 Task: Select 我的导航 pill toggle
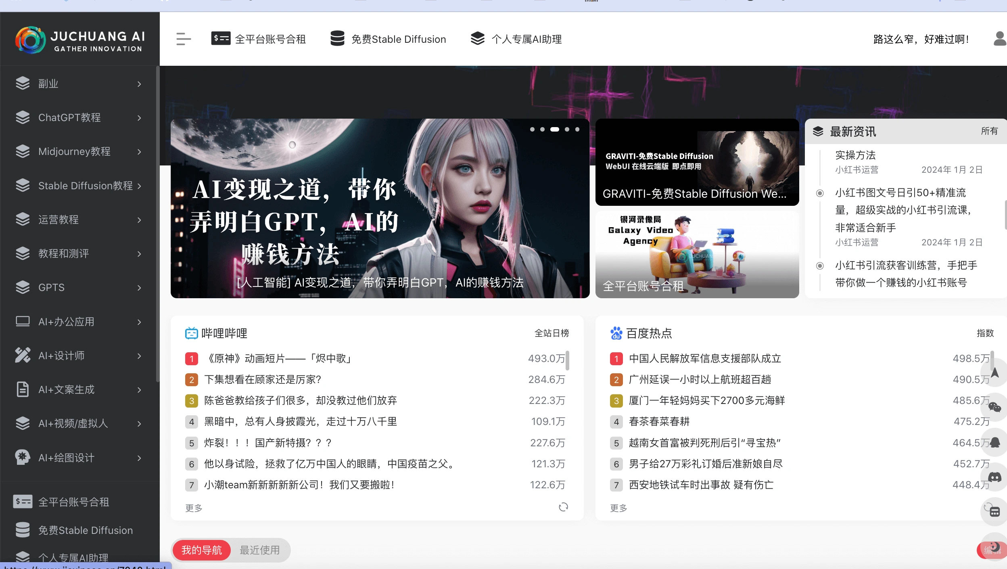(201, 550)
